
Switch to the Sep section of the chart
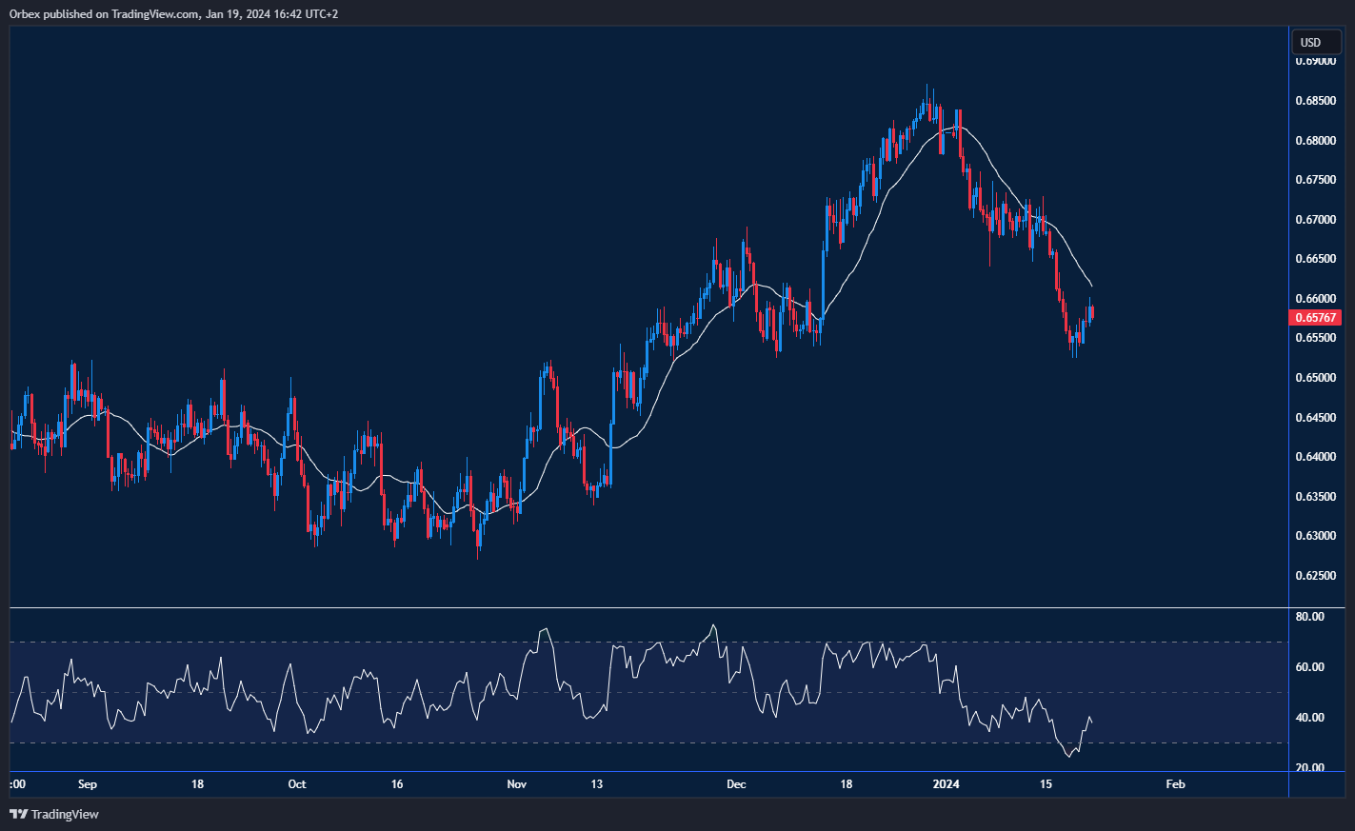pyautogui.click(x=87, y=783)
